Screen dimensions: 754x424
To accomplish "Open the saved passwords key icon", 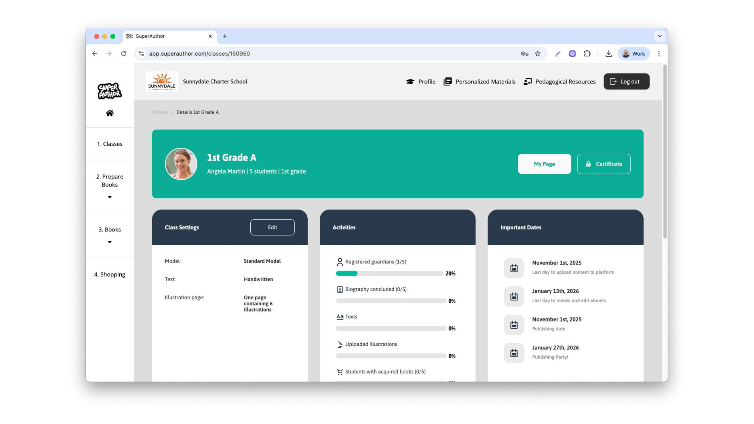I will coord(525,54).
